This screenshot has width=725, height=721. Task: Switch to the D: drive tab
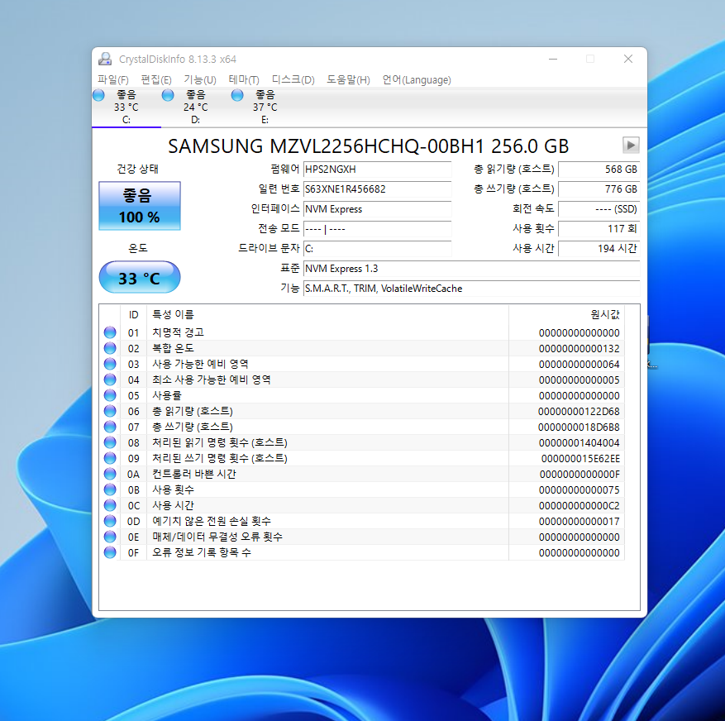pyautogui.click(x=196, y=107)
